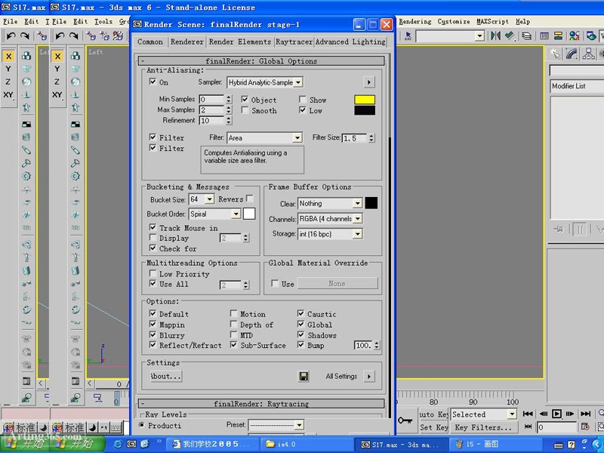604x453 pixels.
Task: Switch to the Hierarchy command panel icon
Action: tap(588, 54)
